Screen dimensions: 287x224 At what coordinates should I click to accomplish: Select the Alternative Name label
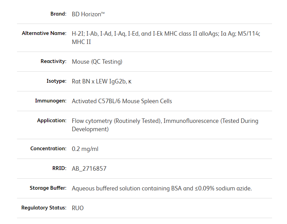[44, 33]
